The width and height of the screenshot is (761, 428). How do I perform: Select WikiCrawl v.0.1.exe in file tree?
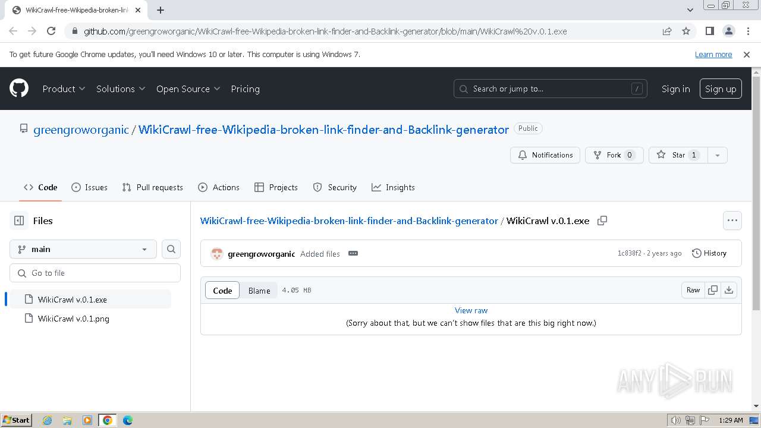click(x=90, y=300)
